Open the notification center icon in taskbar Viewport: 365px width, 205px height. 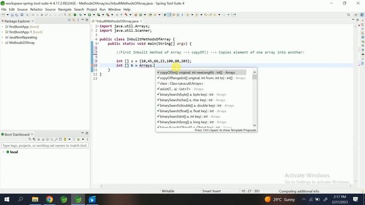tap(355, 199)
